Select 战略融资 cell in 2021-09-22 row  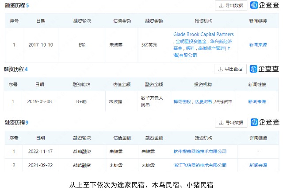(x=82, y=165)
